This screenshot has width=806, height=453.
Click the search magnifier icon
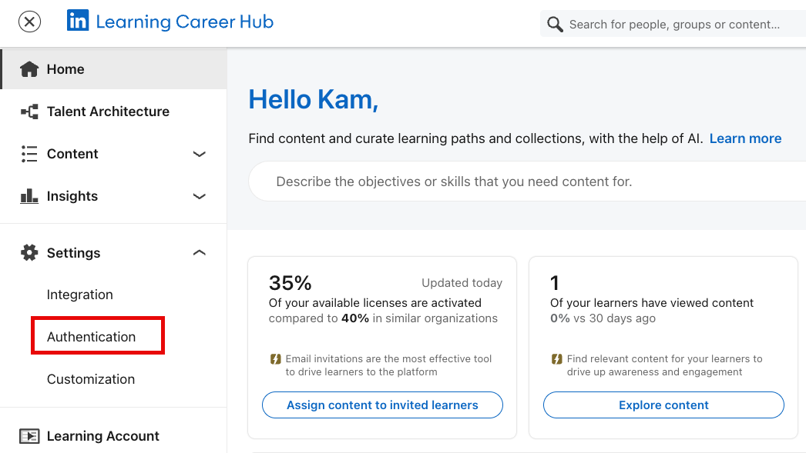point(554,24)
